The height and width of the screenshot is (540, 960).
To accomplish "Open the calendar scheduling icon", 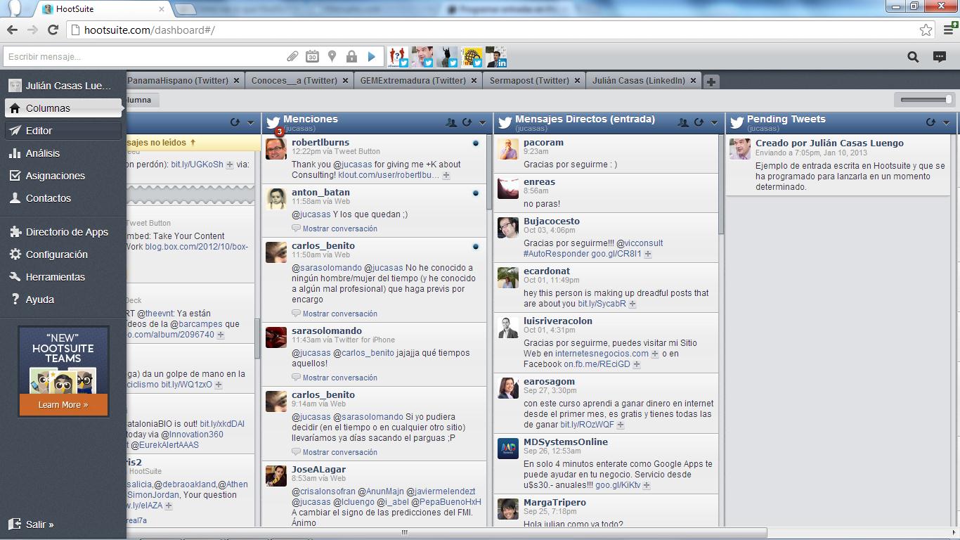I will (312, 57).
